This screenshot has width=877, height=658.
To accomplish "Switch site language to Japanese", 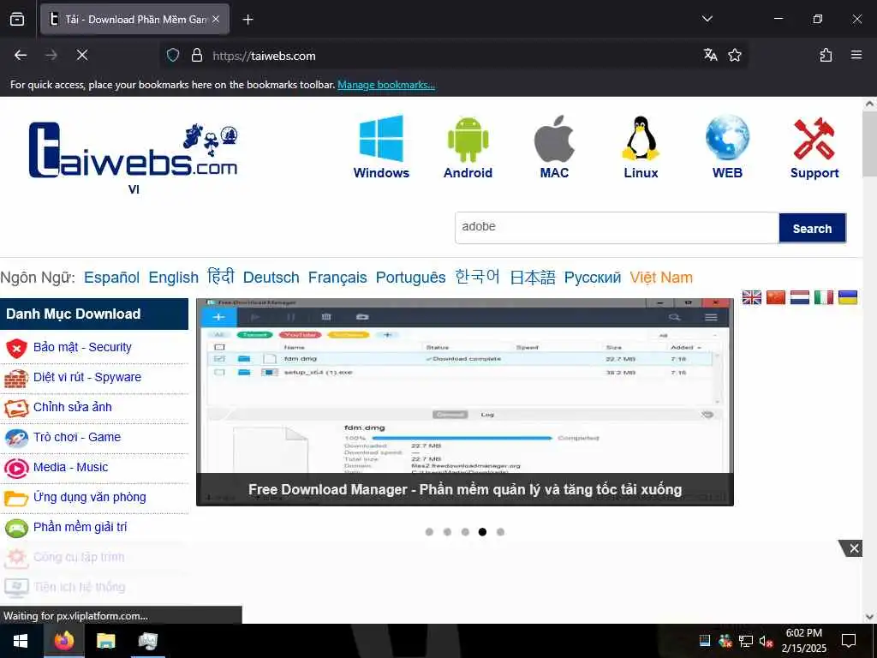I will point(533,277).
